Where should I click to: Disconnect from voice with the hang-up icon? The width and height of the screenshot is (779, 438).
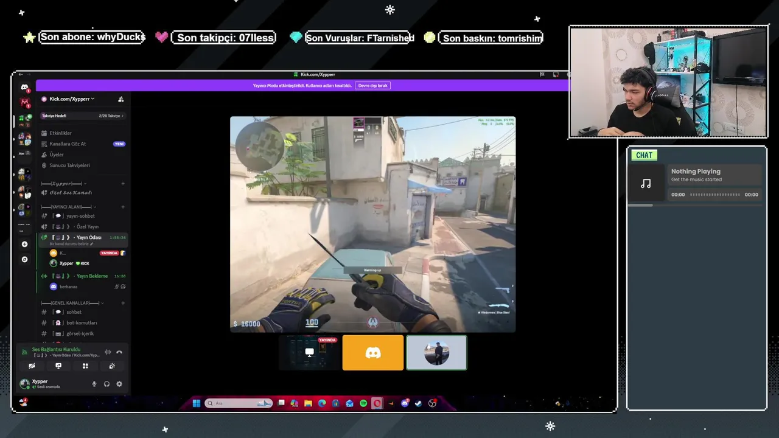(119, 352)
